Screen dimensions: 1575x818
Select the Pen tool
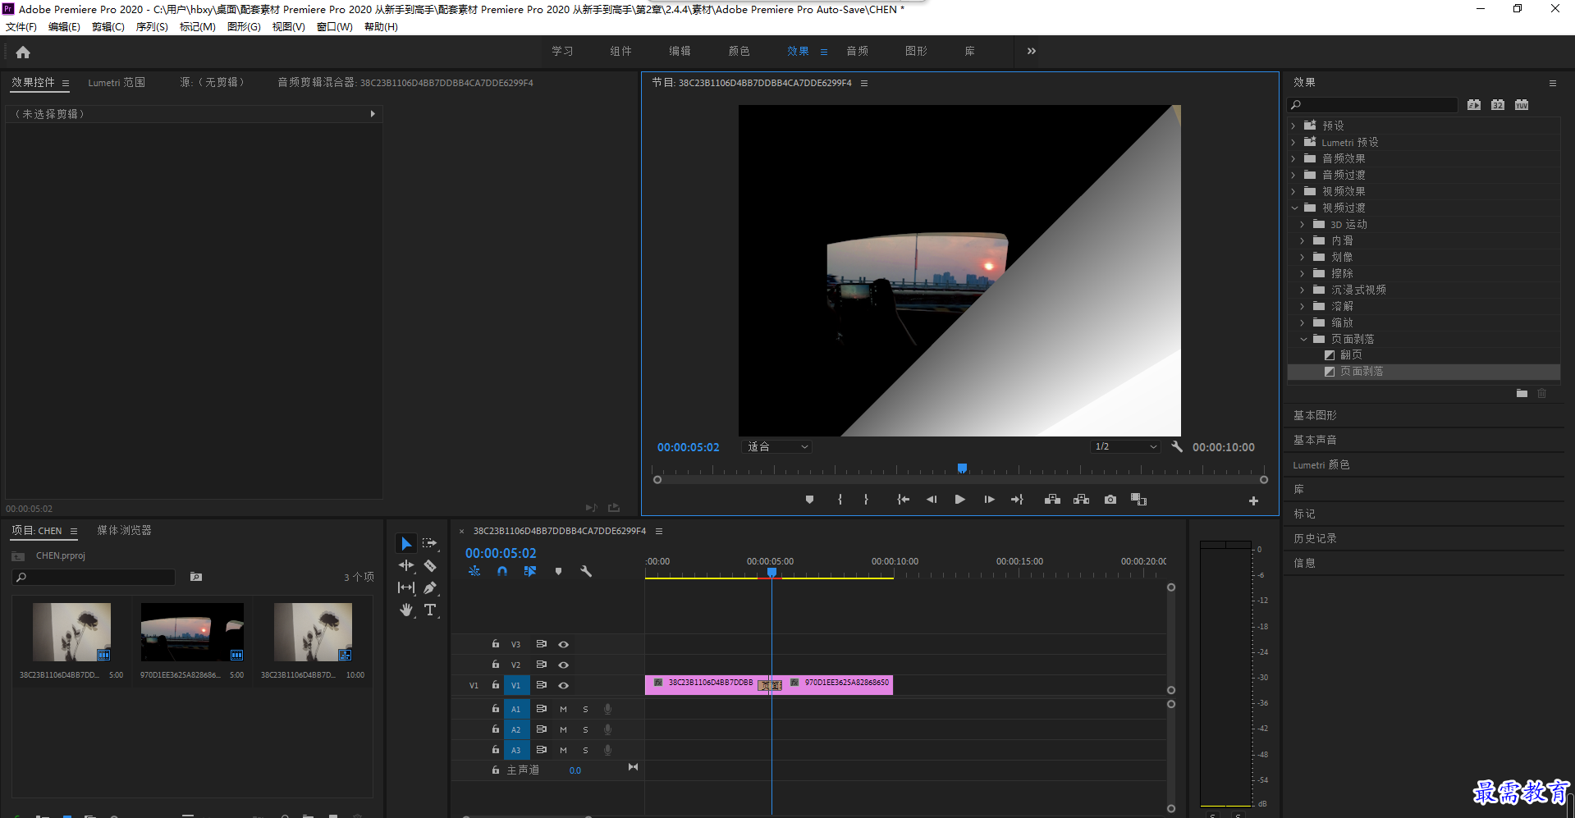tap(430, 587)
